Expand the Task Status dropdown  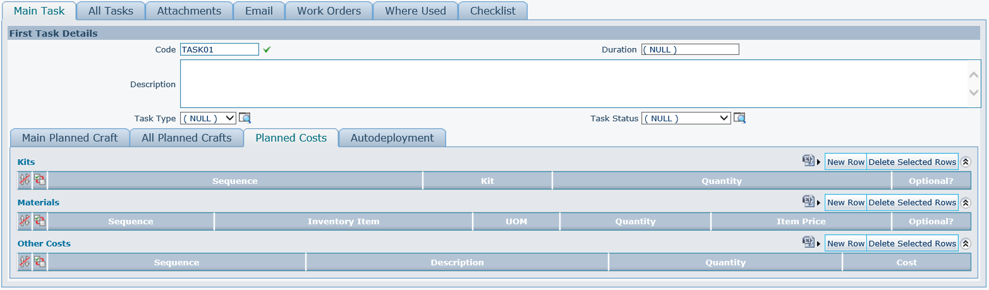tap(686, 118)
